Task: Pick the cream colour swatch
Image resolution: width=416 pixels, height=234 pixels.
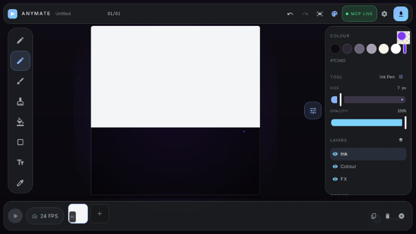Action: [x=384, y=49]
